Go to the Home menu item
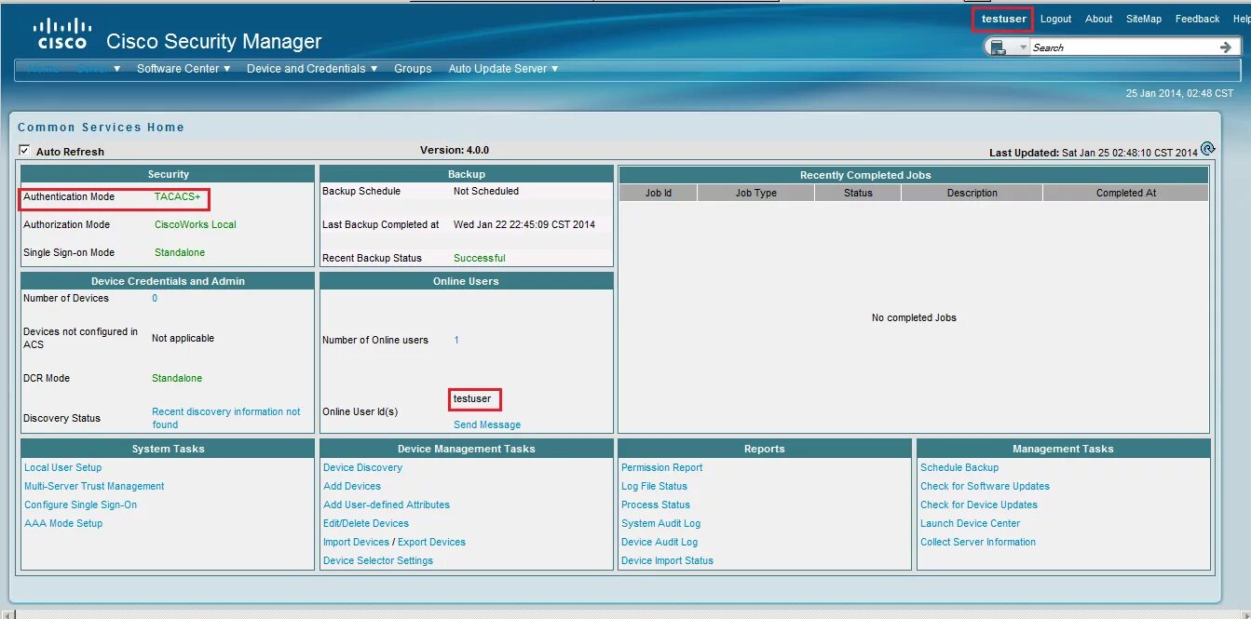1251x619 pixels. [43, 68]
